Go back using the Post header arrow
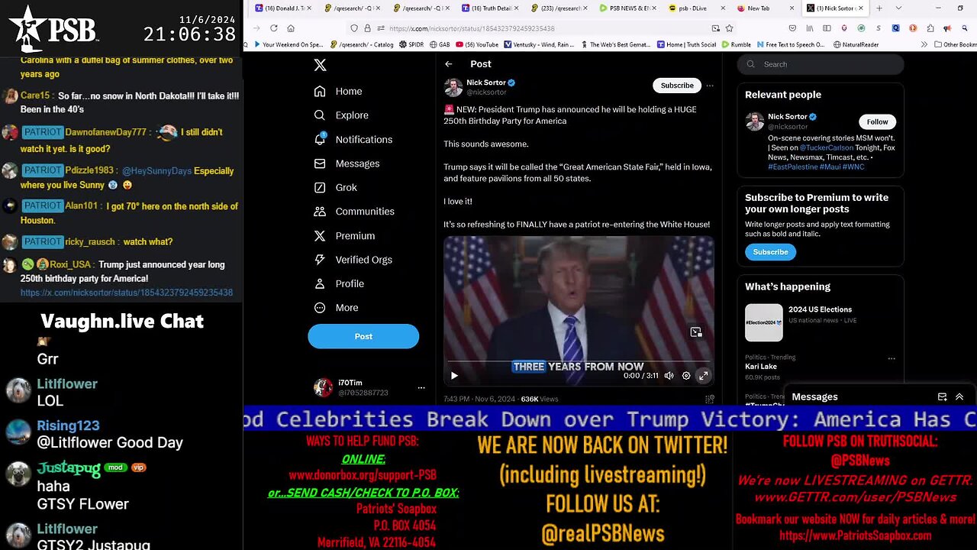 point(449,64)
